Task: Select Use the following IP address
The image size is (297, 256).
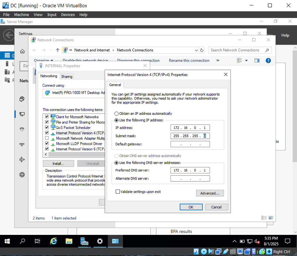Action: click(116, 120)
